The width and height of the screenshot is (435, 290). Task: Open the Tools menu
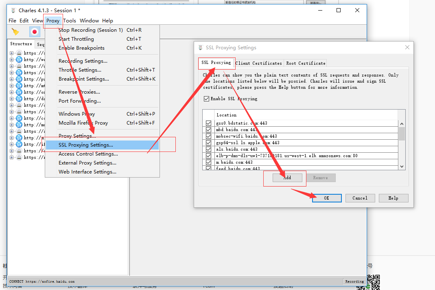(x=69, y=20)
